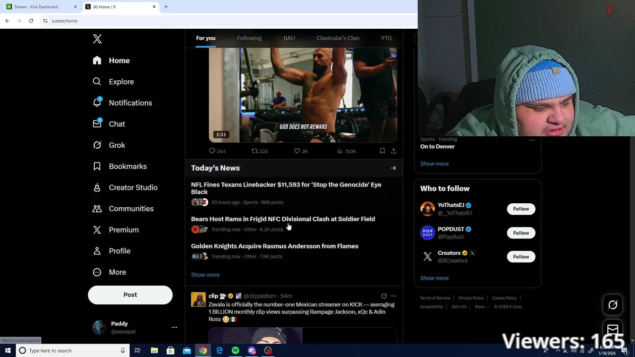The height and width of the screenshot is (357, 635).
Task: Click the More circle icon
Action: (97, 272)
